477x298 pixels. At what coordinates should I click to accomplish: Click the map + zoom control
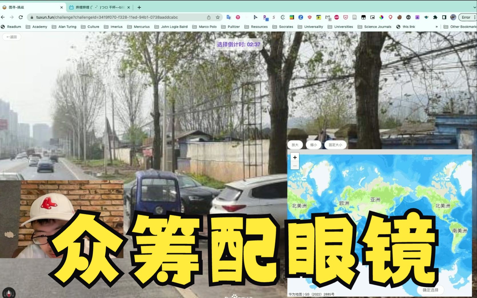point(295,157)
